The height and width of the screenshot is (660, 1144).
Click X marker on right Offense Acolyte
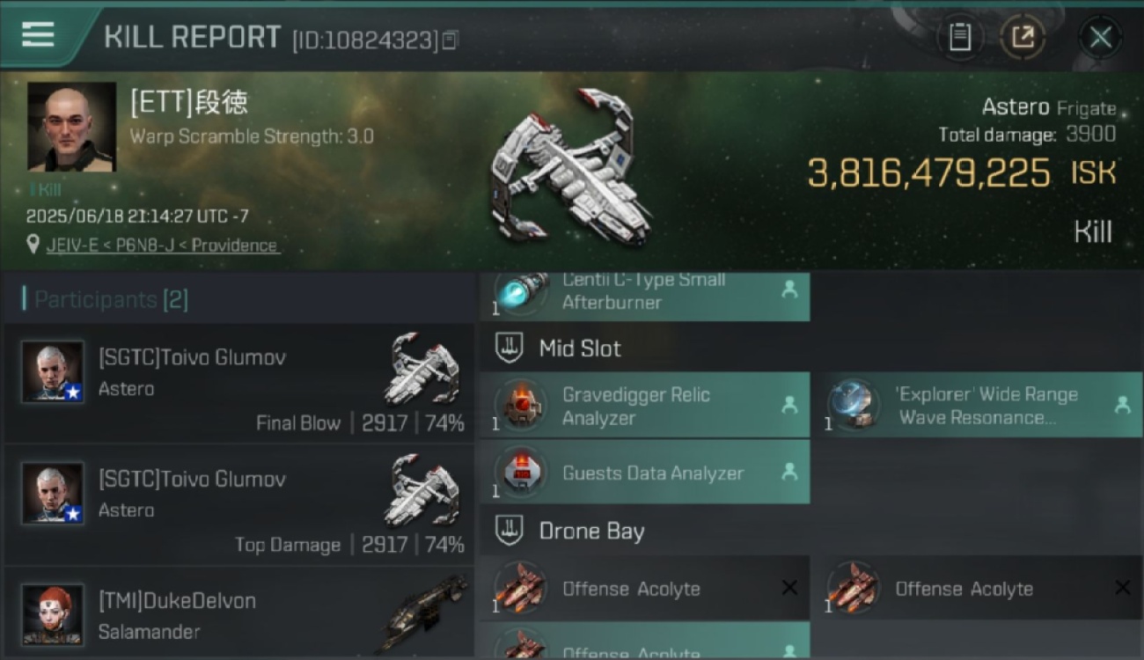pos(1123,588)
